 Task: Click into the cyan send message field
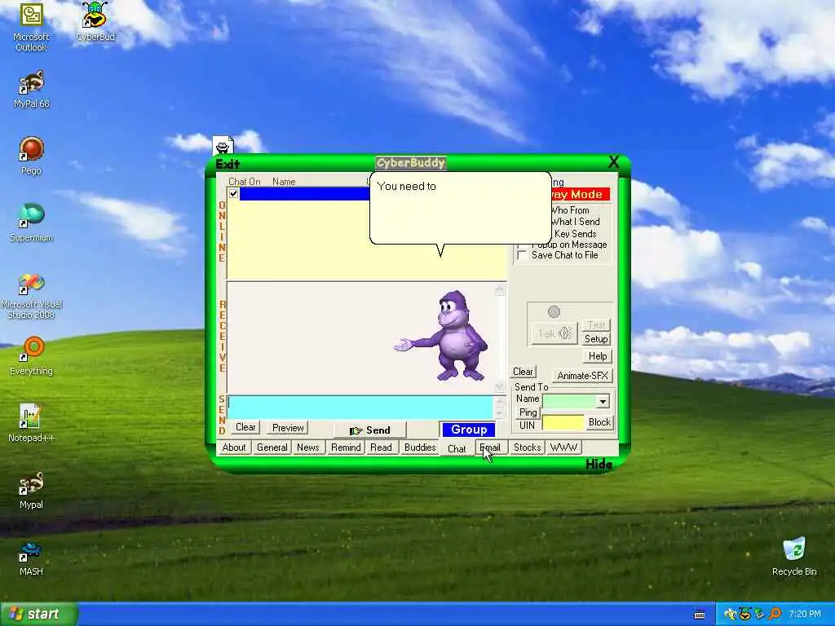(x=360, y=408)
